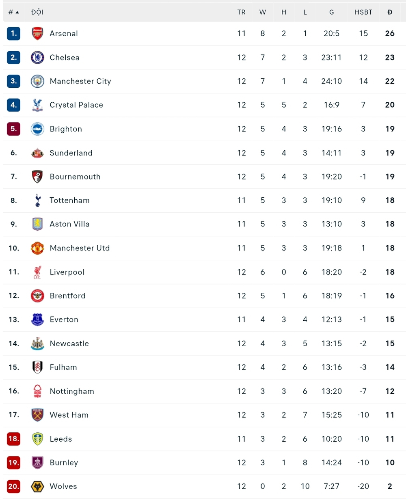Viewport: 406px width, 503px height.
Task: Click the Brighton badge icon
Action: (x=37, y=129)
